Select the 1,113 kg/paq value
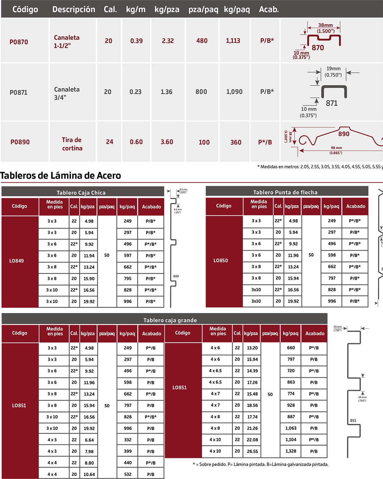The image size is (383, 479). (233, 41)
